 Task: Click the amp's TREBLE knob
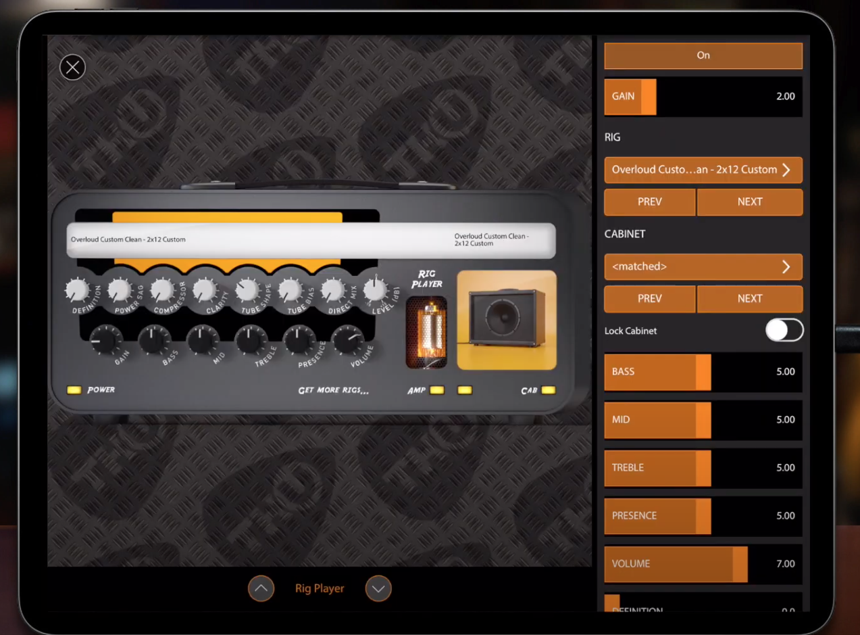[x=251, y=339]
